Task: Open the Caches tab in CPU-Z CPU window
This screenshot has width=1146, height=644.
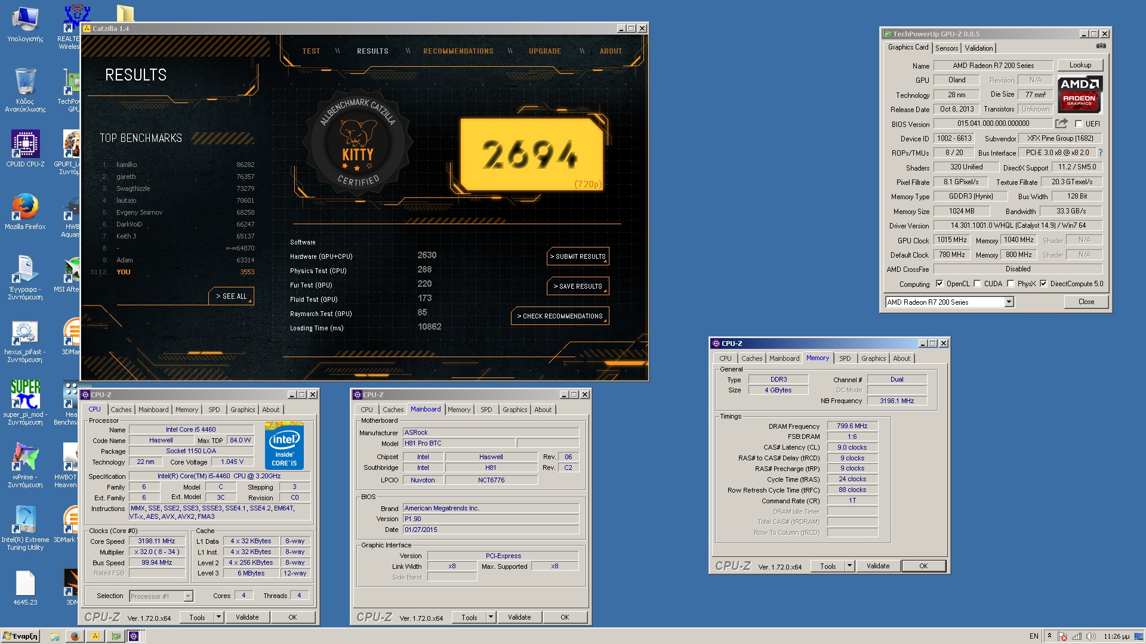Action: [121, 410]
